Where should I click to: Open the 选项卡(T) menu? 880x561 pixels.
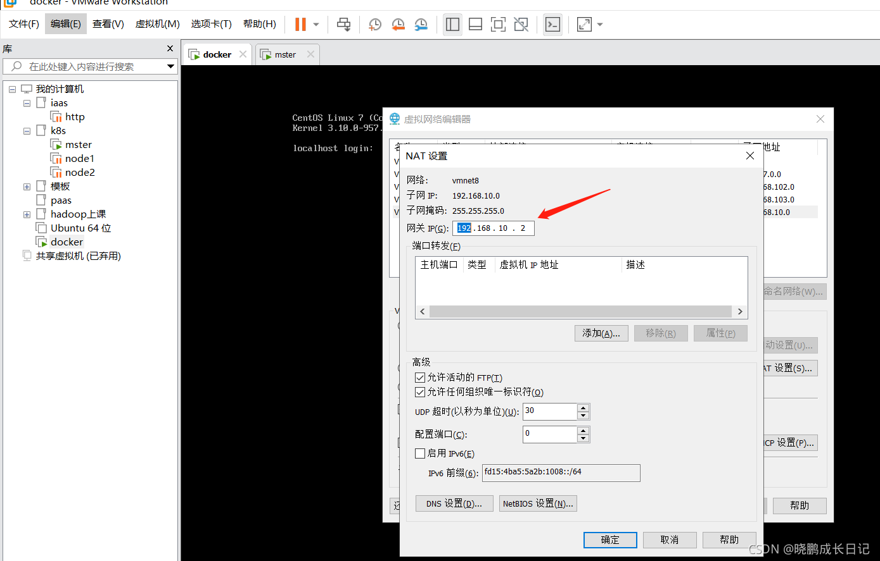click(x=212, y=24)
